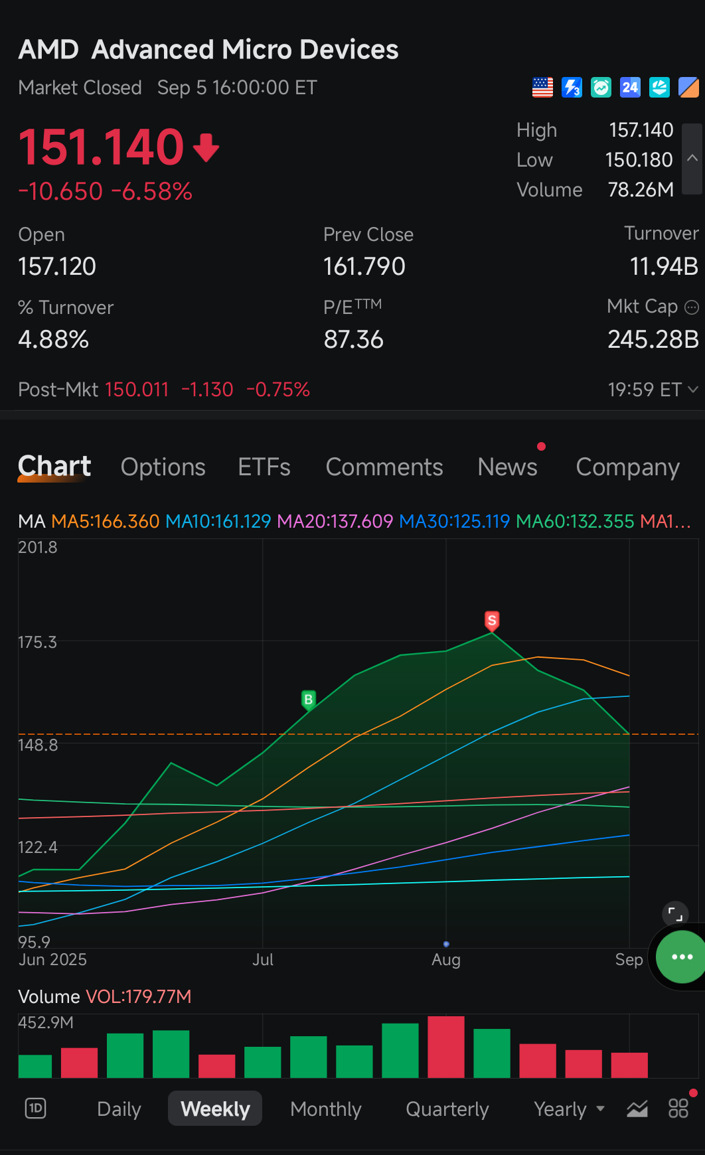Tap the green B buy marker on the chart

click(308, 700)
